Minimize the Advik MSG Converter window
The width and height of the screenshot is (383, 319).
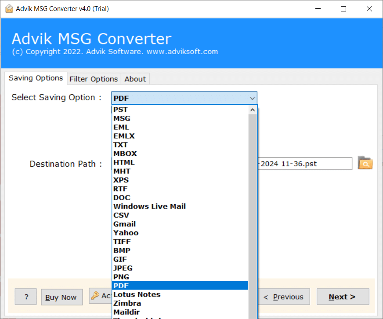pyautogui.click(x=318, y=9)
